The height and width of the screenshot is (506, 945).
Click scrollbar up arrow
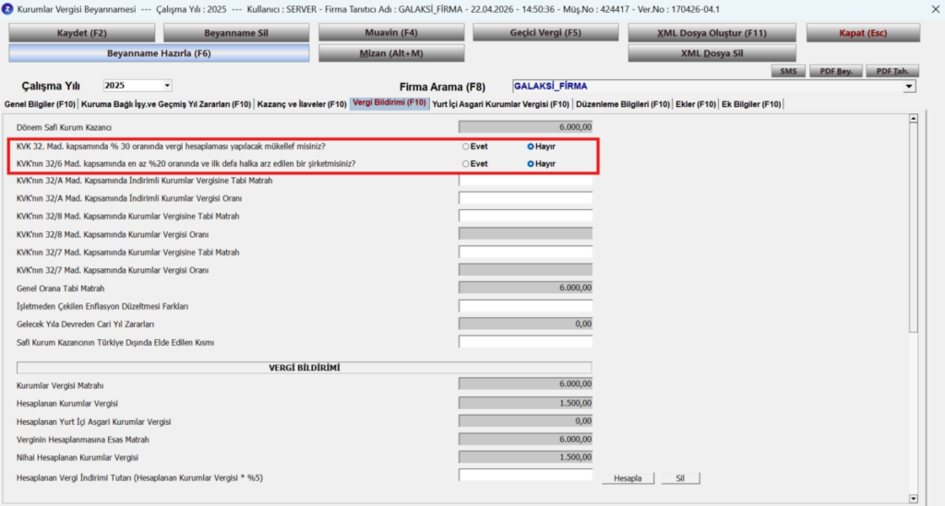pyautogui.click(x=914, y=119)
